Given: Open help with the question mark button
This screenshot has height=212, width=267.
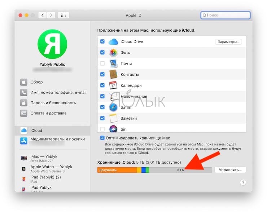Looking at the screenshot, I should click(243, 182).
